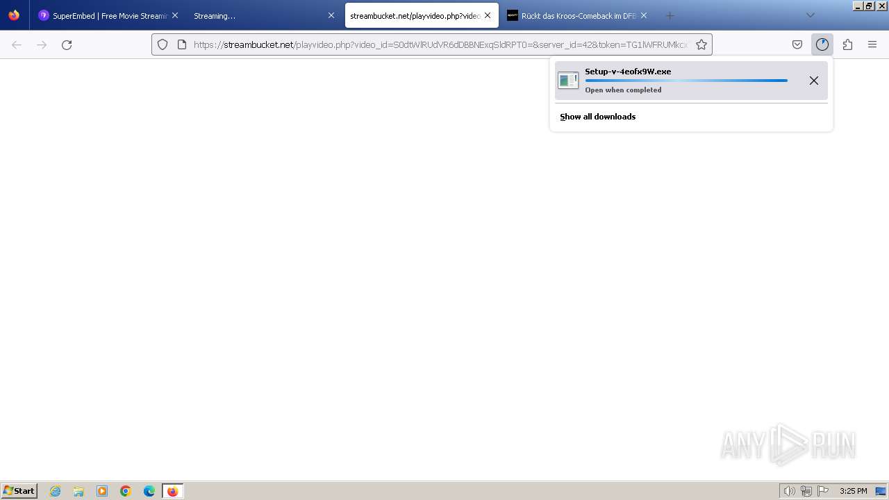Open Firefox application hamburger menu

(872, 44)
